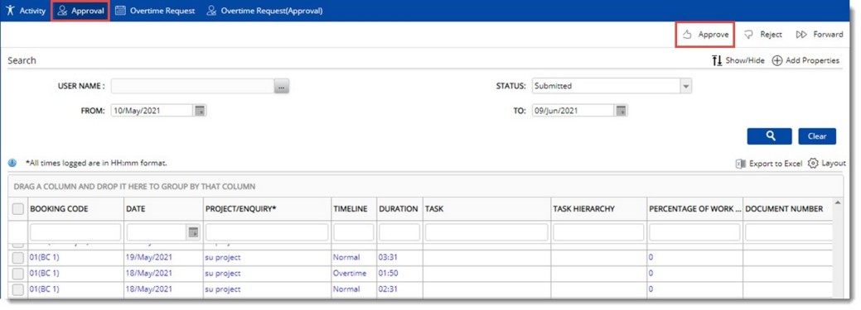Viewport: 861px width, 310px height.
Task: Open the USER NAME lookup ellipsis button
Action: pyautogui.click(x=282, y=87)
